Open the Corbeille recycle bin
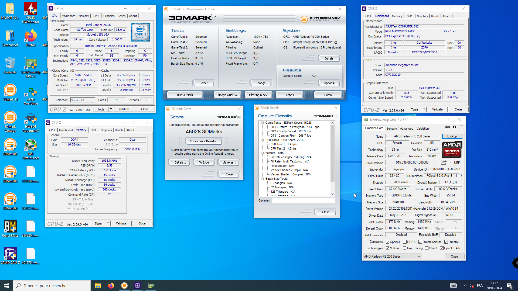Screen dimensions: 518x291 [10, 65]
